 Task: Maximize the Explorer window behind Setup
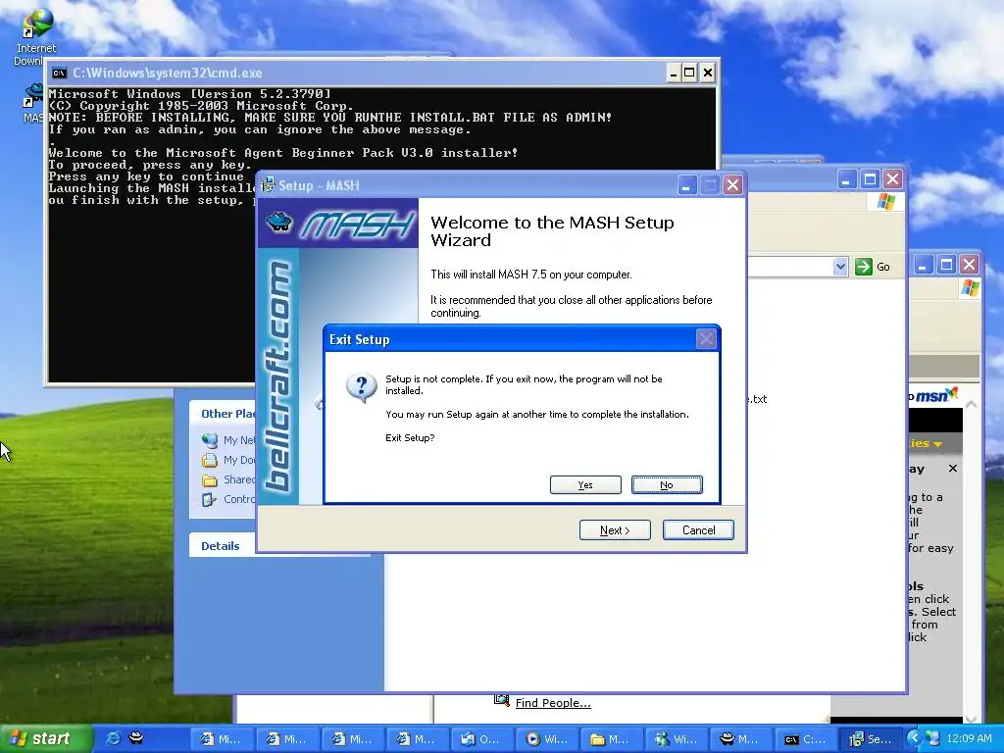(870, 179)
